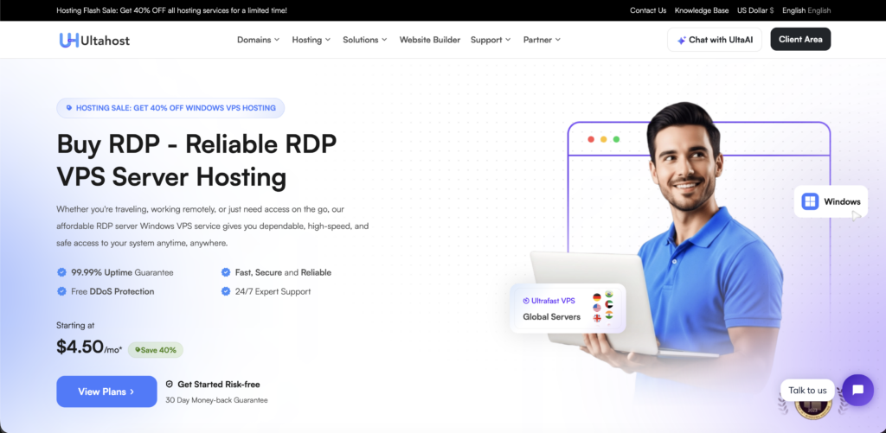This screenshot has height=433, width=886.
Task: Click the green dot in the browser illustration
Action: pos(616,139)
